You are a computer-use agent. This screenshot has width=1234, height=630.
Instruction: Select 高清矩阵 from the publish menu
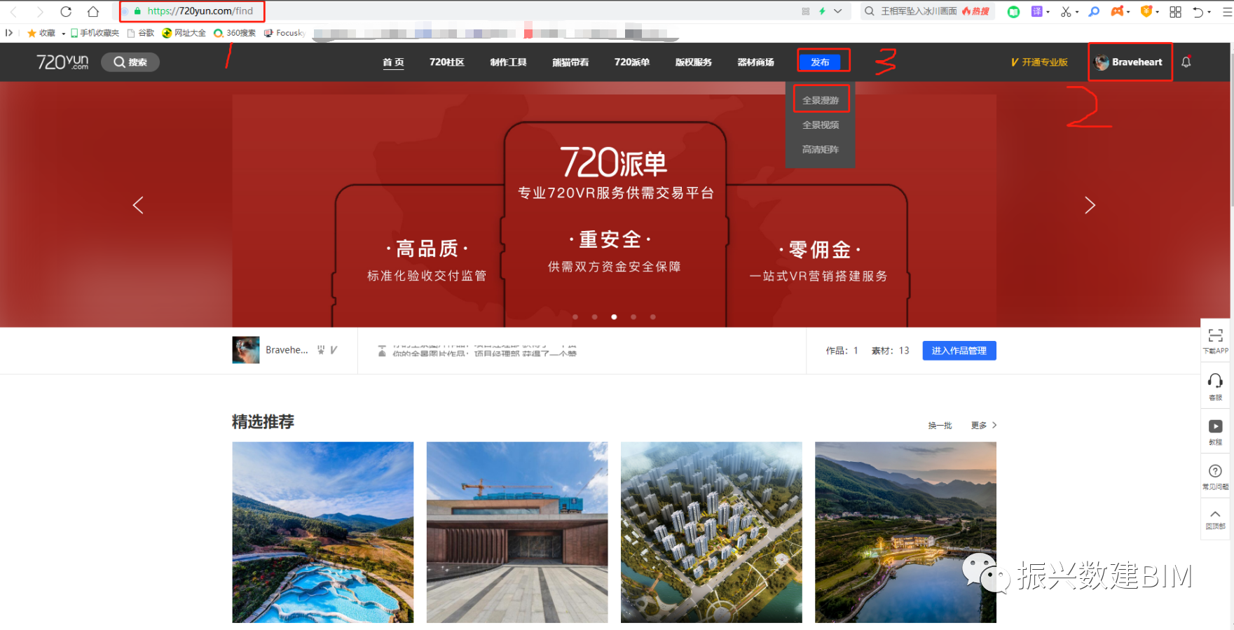tap(821, 149)
